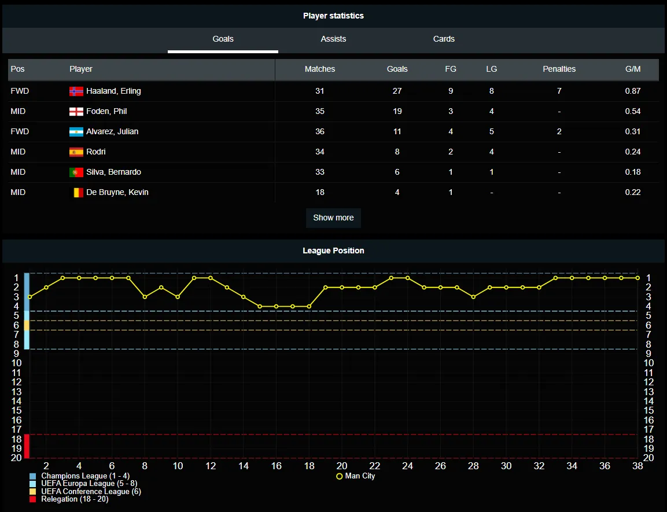Toggle the Man City legend marker
The image size is (667, 512).
tap(340, 476)
